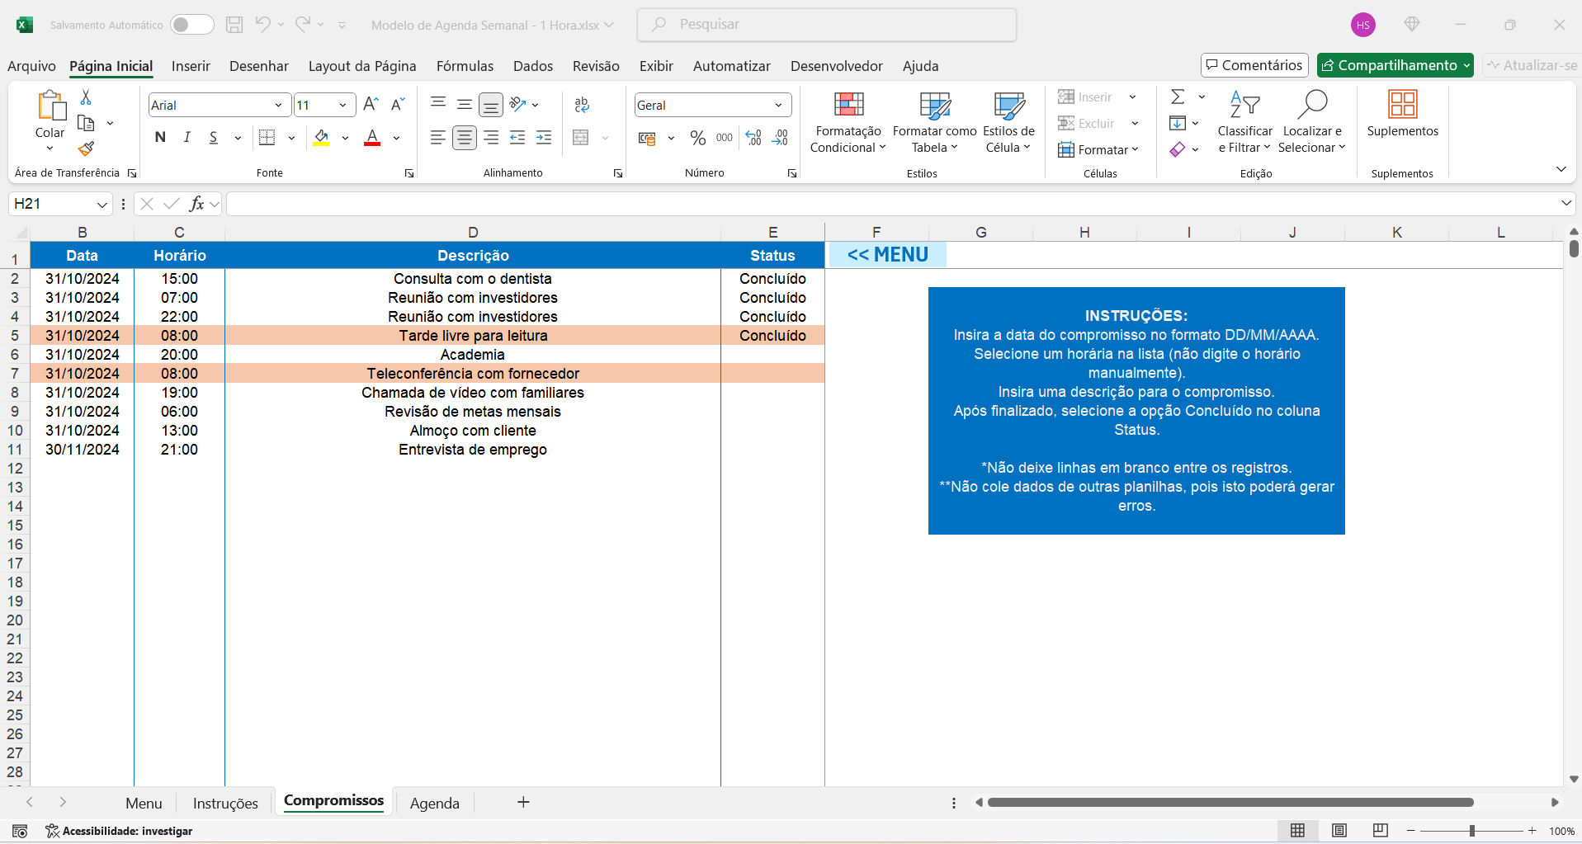The height and width of the screenshot is (844, 1582).
Task: Click in the Pesquisar search box
Action: 827,25
